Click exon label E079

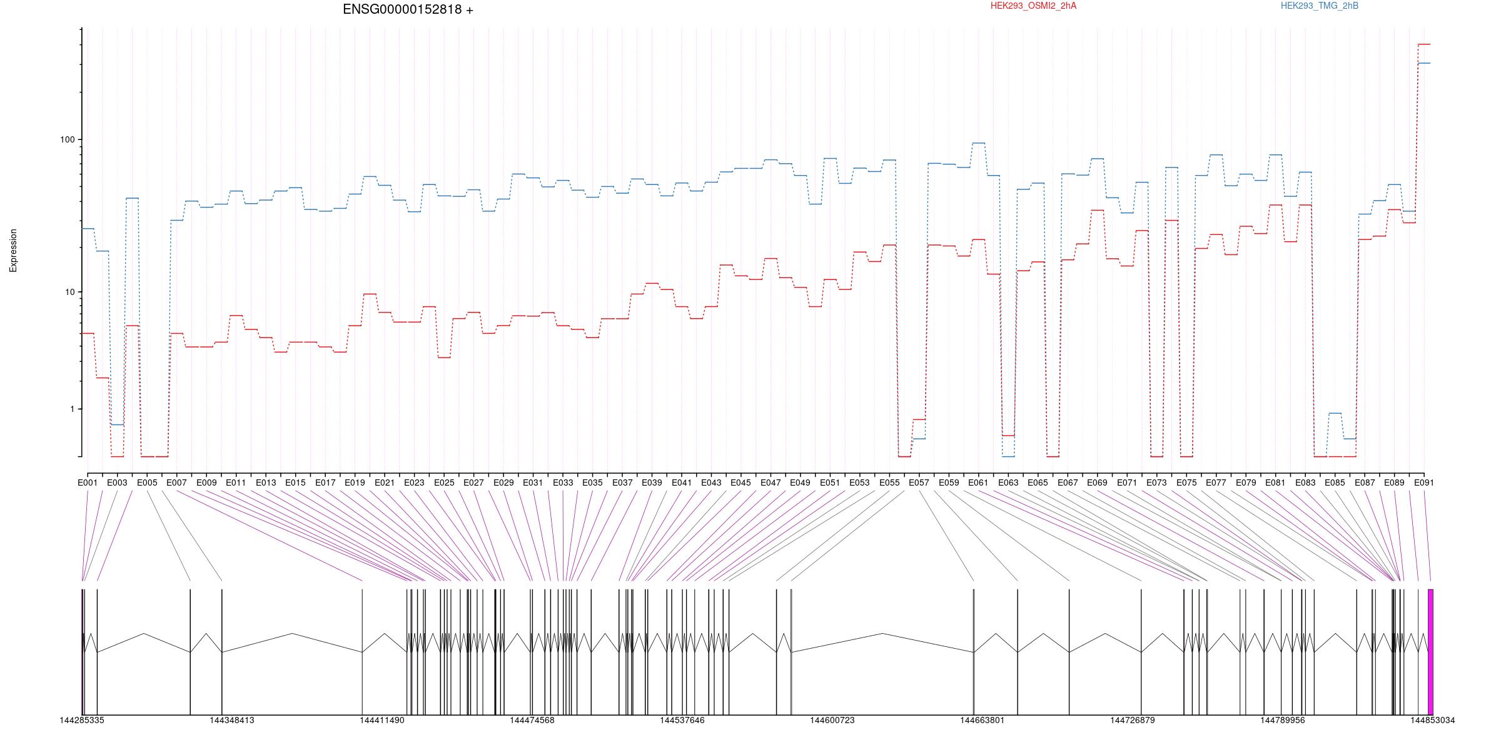1246,482
